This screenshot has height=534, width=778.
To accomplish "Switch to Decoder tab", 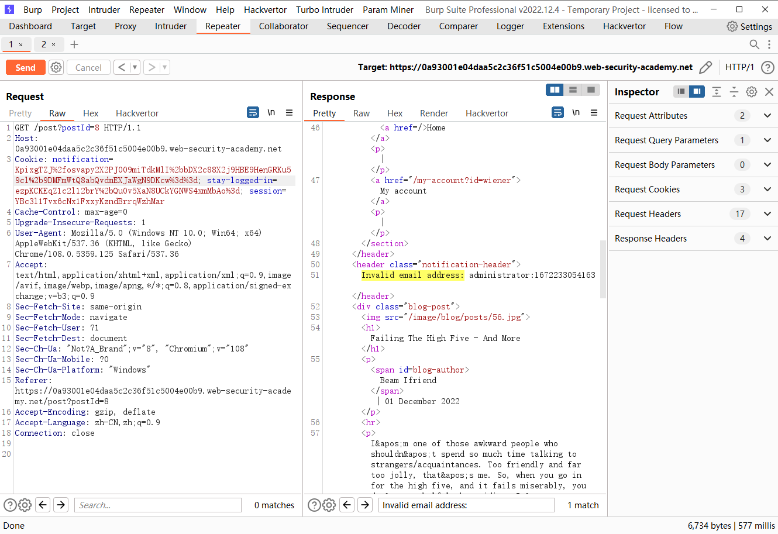I will click(404, 26).
